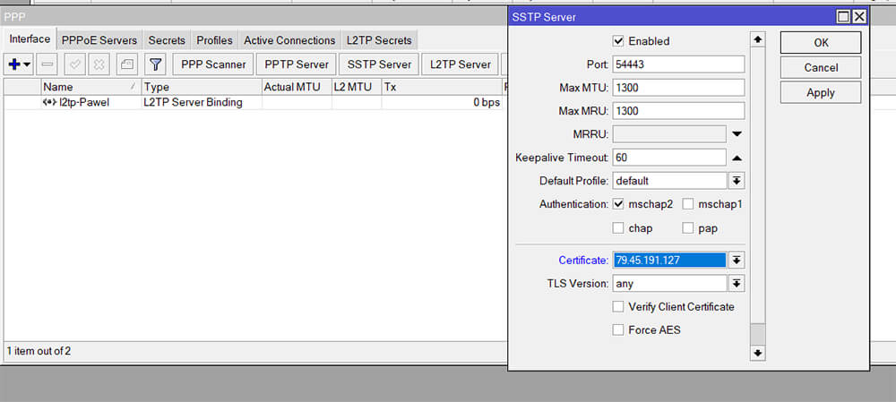Maximize the SSTP Server dialog

pyautogui.click(x=843, y=17)
